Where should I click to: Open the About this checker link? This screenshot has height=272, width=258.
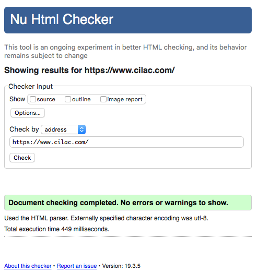[x=28, y=266]
